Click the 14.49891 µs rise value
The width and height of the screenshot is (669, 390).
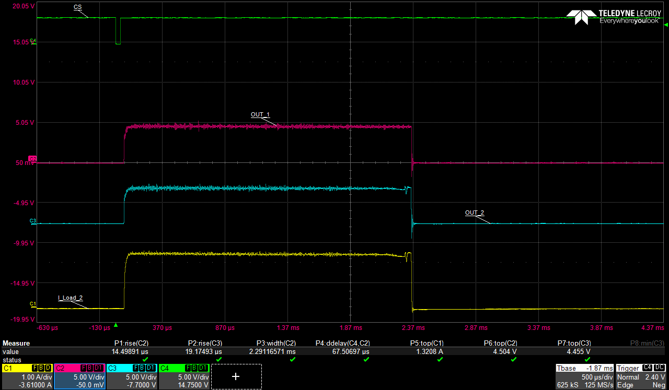(x=130, y=352)
